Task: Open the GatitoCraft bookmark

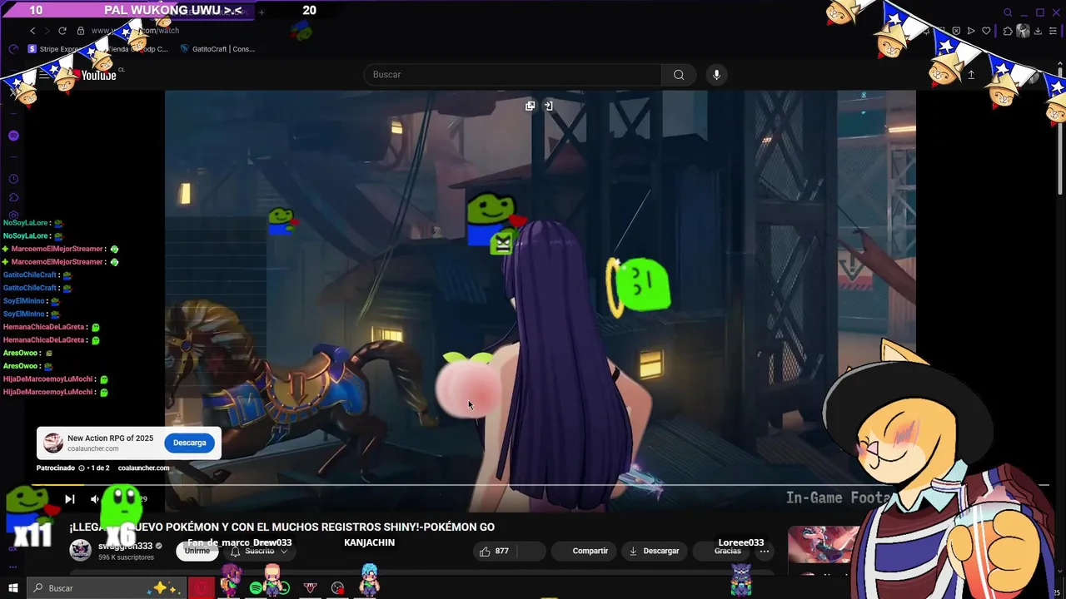Action: 217,49
